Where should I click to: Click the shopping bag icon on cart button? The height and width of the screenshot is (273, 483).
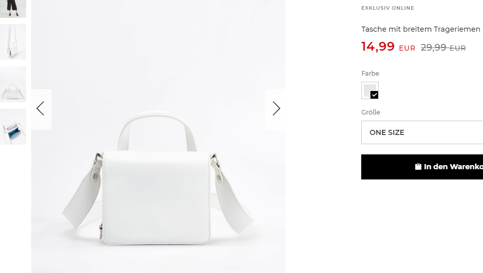(418, 167)
